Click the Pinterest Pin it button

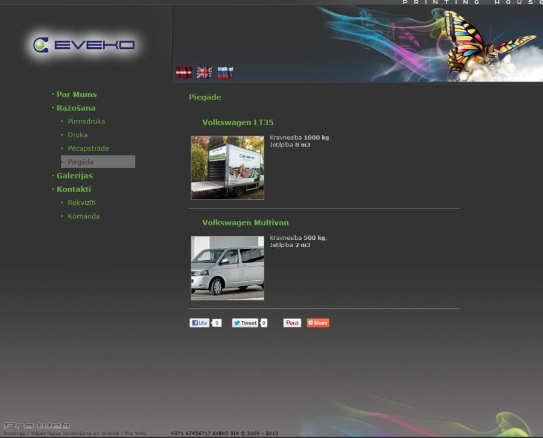(x=292, y=323)
